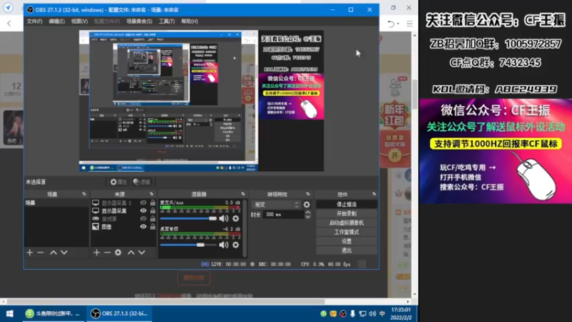Toggle Chinese input method indicator 中 in tray
The width and height of the screenshot is (572, 322).
pyautogui.click(x=382, y=313)
